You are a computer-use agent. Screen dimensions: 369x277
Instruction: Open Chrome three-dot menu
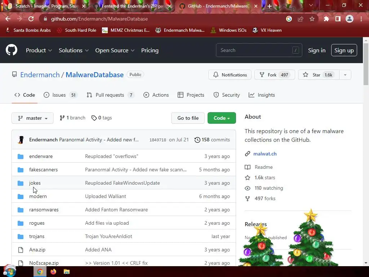coord(361,19)
